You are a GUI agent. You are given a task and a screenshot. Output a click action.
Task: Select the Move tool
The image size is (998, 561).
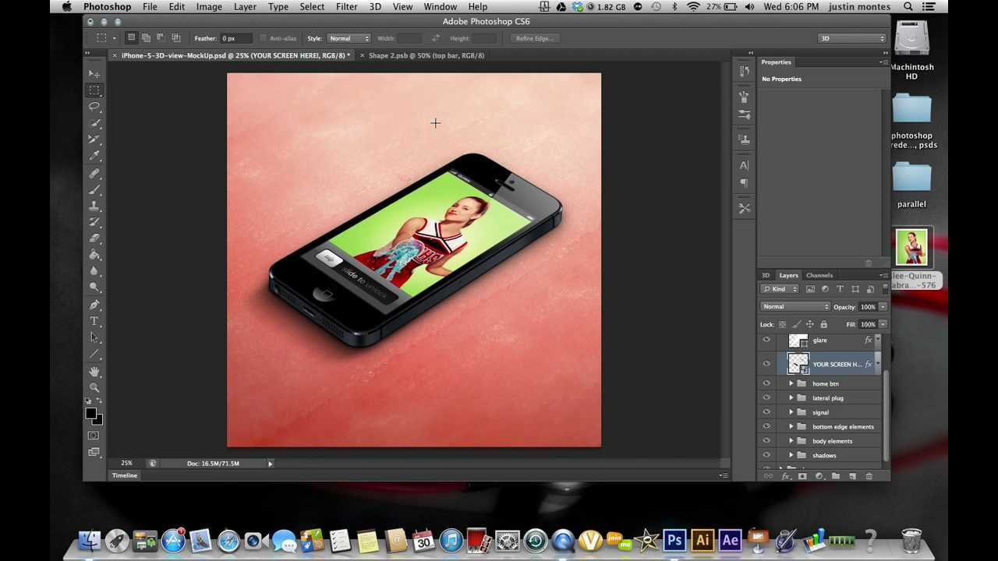tap(94, 74)
